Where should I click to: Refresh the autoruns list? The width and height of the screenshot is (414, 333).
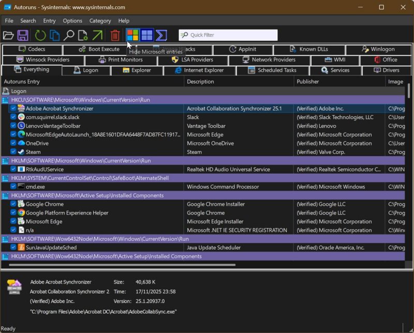coord(40,35)
